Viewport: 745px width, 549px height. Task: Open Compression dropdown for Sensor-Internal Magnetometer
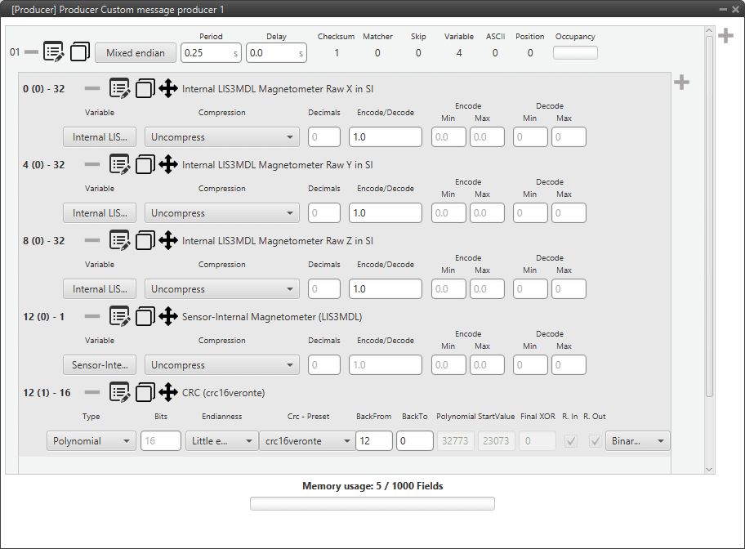pos(222,365)
